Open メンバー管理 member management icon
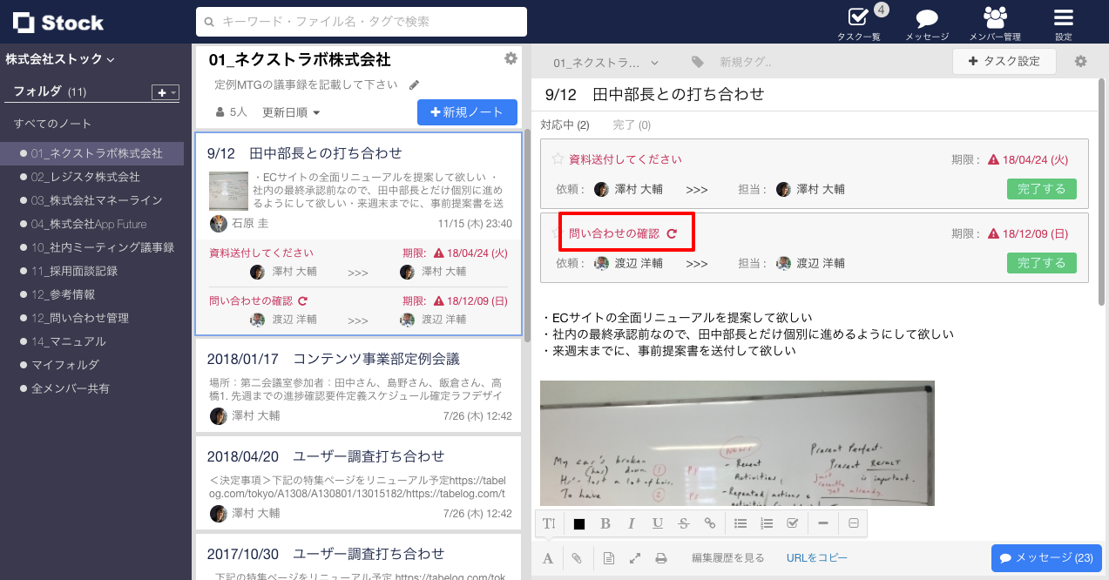The width and height of the screenshot is (1109, 580). (x=994, y=17)
